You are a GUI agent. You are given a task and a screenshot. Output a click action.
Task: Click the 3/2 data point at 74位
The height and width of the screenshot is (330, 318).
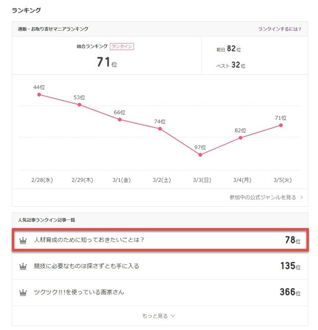click(x=160, y=129)
